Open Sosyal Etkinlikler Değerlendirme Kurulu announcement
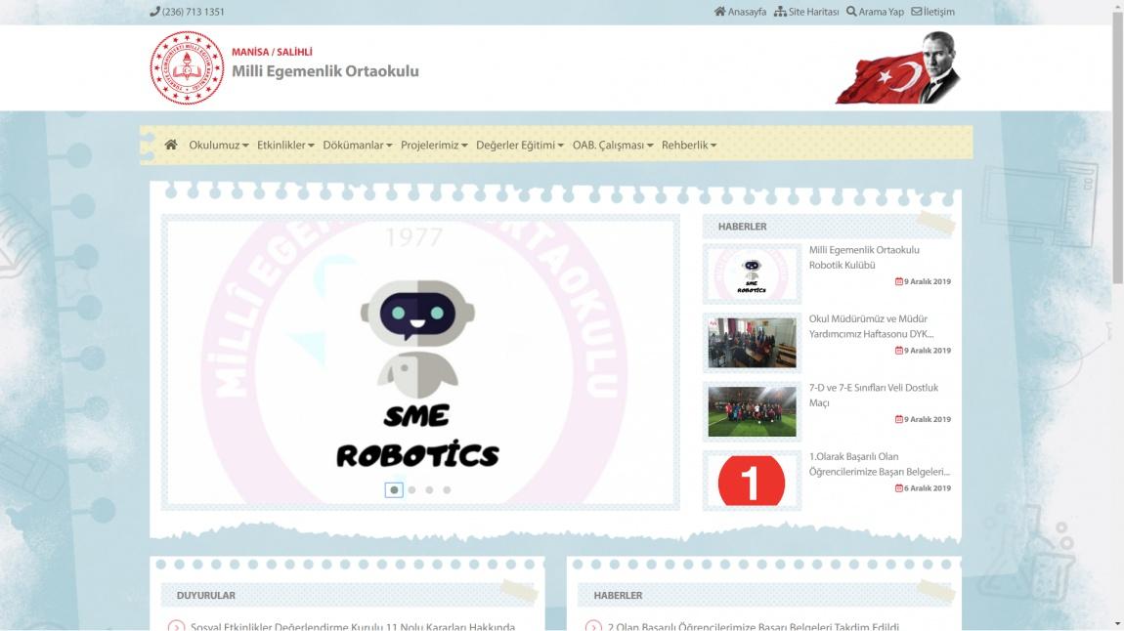This screenshot has height=631, width=1124. 353,627
